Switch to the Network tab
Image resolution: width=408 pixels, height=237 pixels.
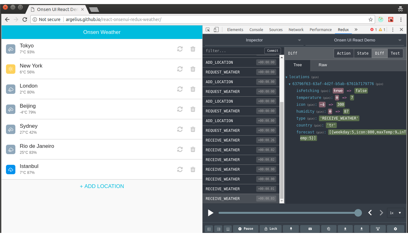[x=296, y=30]
